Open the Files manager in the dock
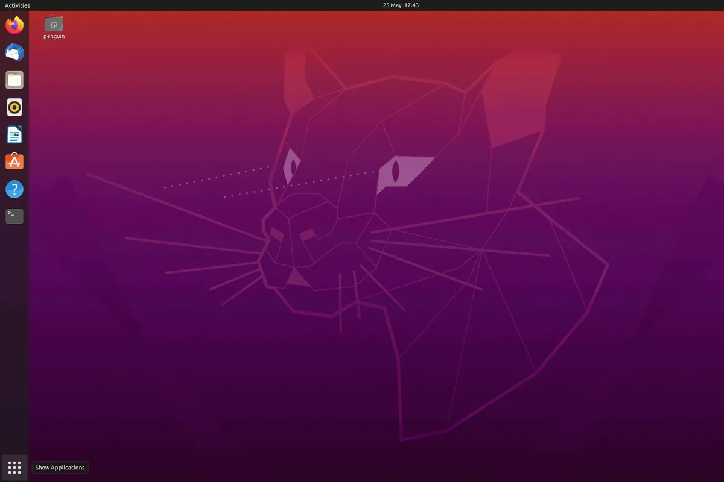The image size is (724, 482). (14, 80)
